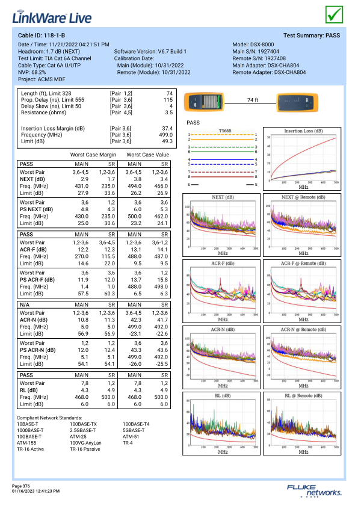
Task: Click the RL (dB) table row label
Action: [29, 390]
